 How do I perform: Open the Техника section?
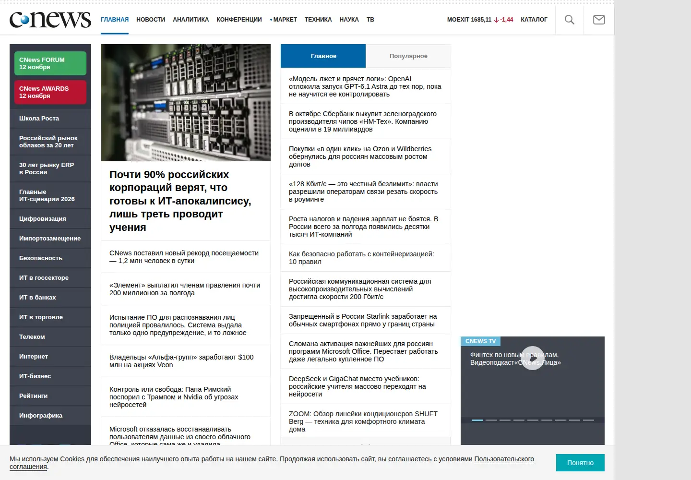click(318, 20)
